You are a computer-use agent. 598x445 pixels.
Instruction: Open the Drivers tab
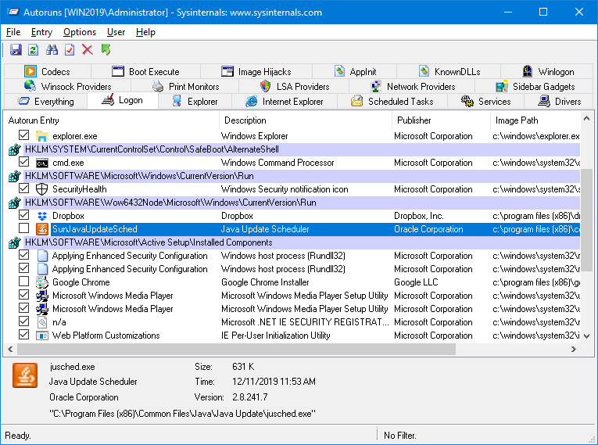[559, 102]
